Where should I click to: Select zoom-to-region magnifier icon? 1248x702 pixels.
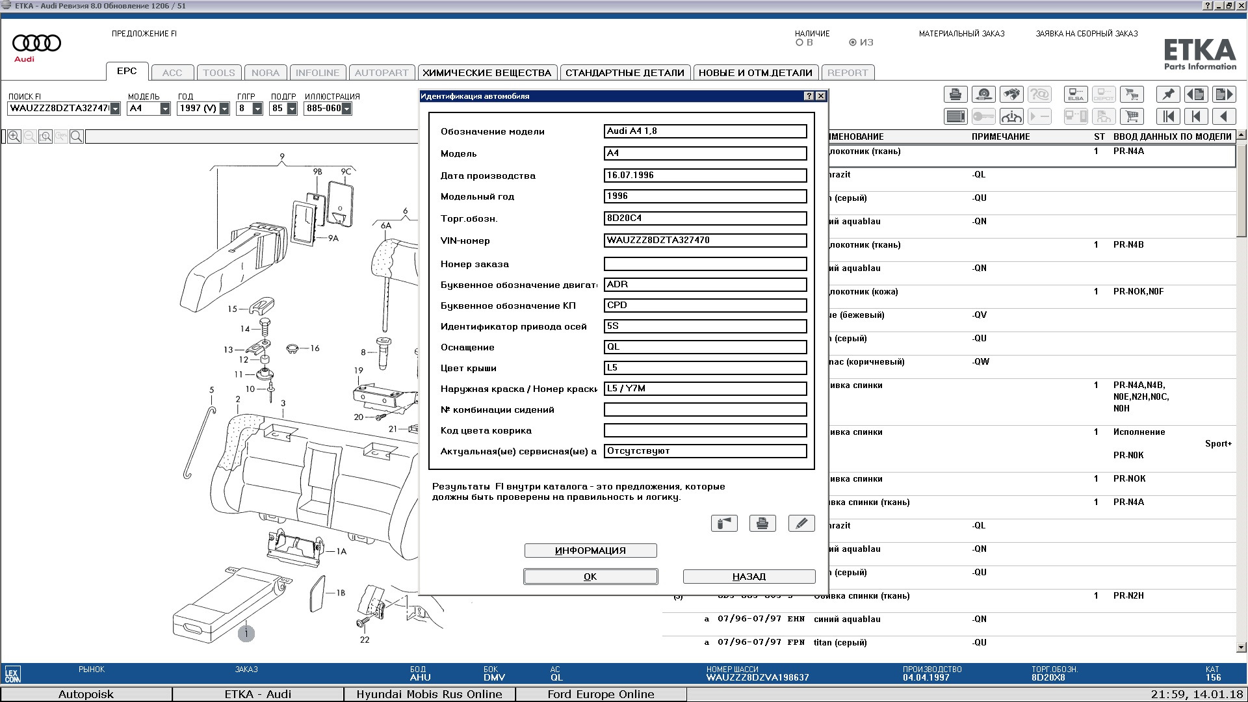click(x=45, y=136)
